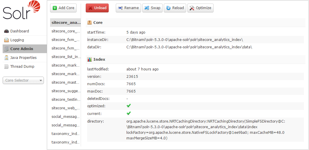Click the blue Reload icon

tap(168, 8)
